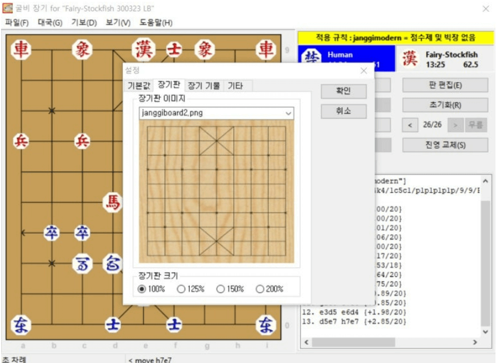Click the yellow 적용 규칙 janggimodern banner

(396, 38)
